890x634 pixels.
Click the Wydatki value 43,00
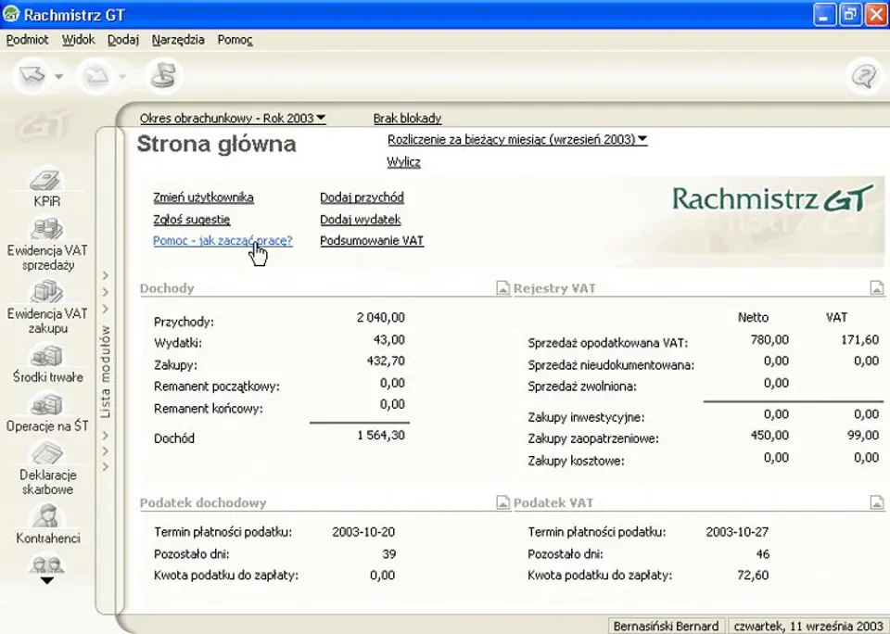coord(389,339)
